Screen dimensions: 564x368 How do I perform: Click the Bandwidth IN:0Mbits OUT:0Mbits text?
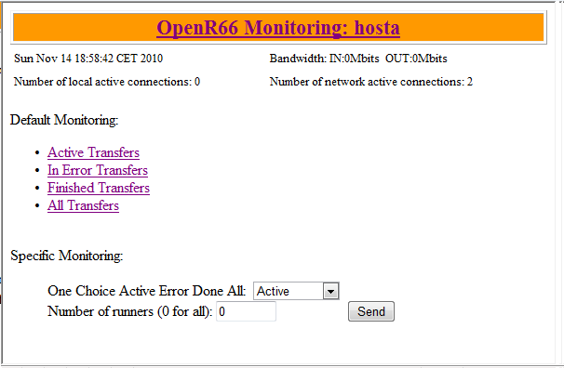tap(358, 59)
